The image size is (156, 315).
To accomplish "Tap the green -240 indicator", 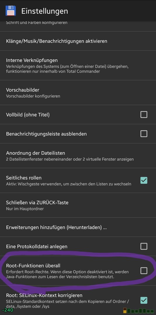I will (7, 310).
